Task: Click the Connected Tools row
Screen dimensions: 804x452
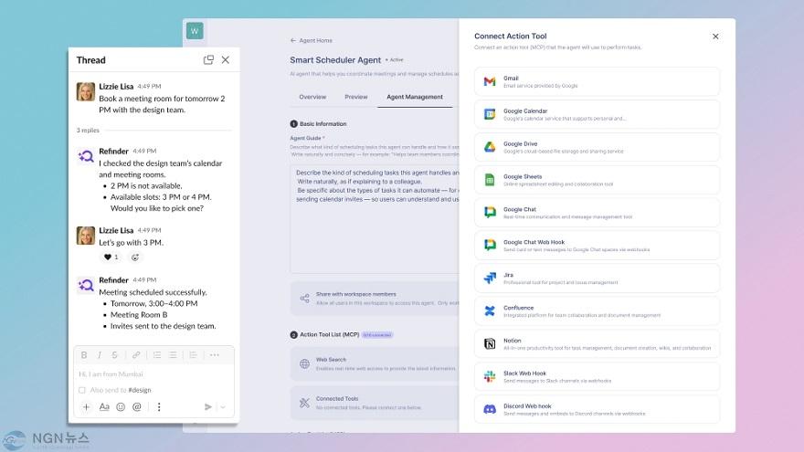Action: click(x=375, y=403)
